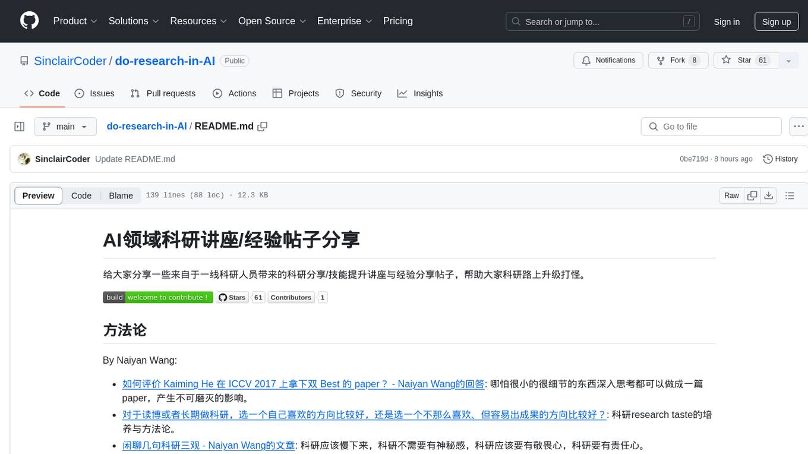Click the GitHub Stars badge

click(x=232, y=297)
